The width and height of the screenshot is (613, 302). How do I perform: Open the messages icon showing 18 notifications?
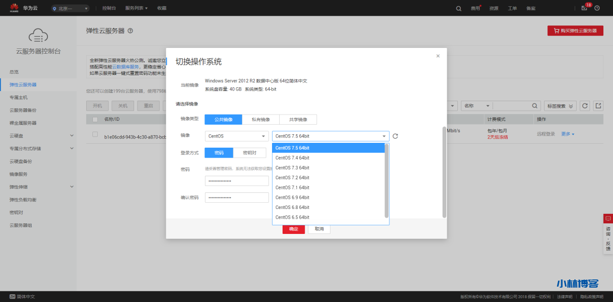(584, 8)
